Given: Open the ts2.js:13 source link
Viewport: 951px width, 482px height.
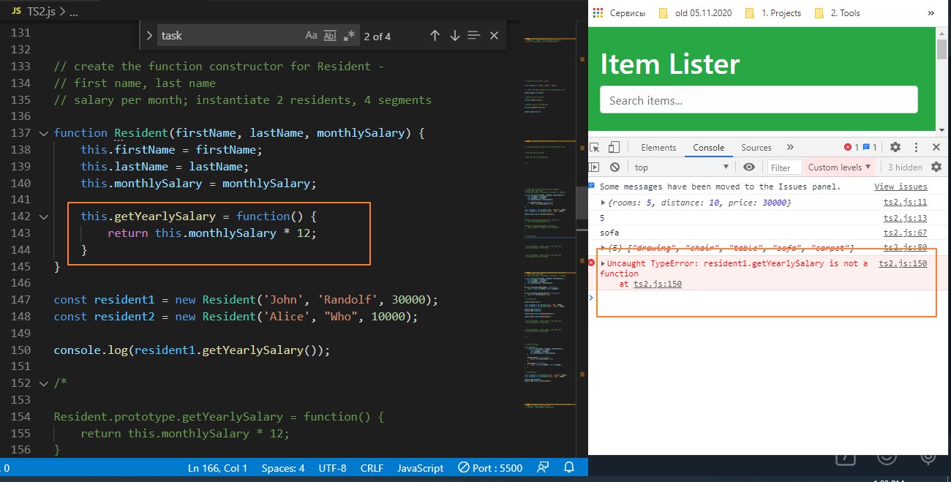Looking at the screenshot, I should (906, 218).
